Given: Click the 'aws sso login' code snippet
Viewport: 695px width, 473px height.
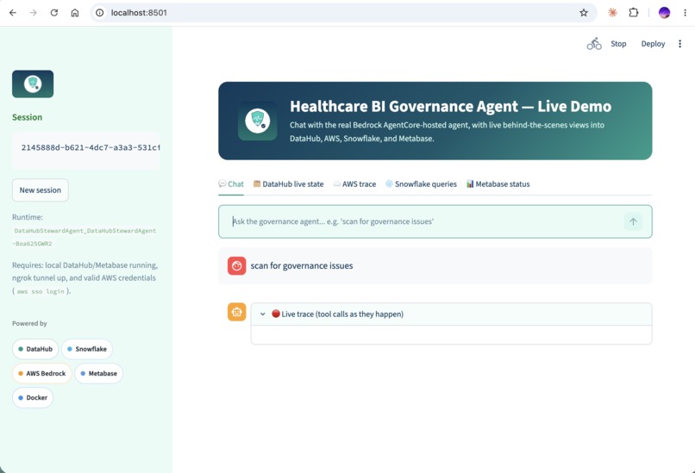Looking at the screenshot, I should [x=41, y=291].
